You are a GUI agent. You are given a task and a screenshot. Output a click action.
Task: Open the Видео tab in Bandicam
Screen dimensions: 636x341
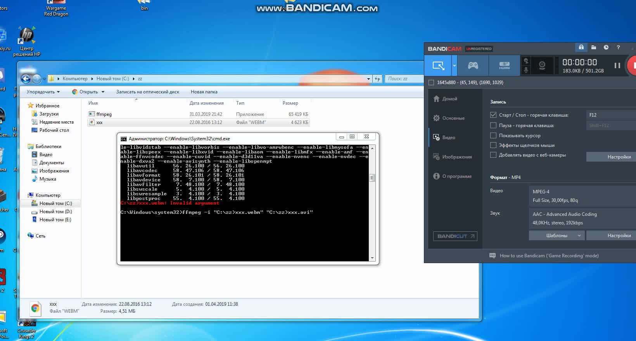444,138
